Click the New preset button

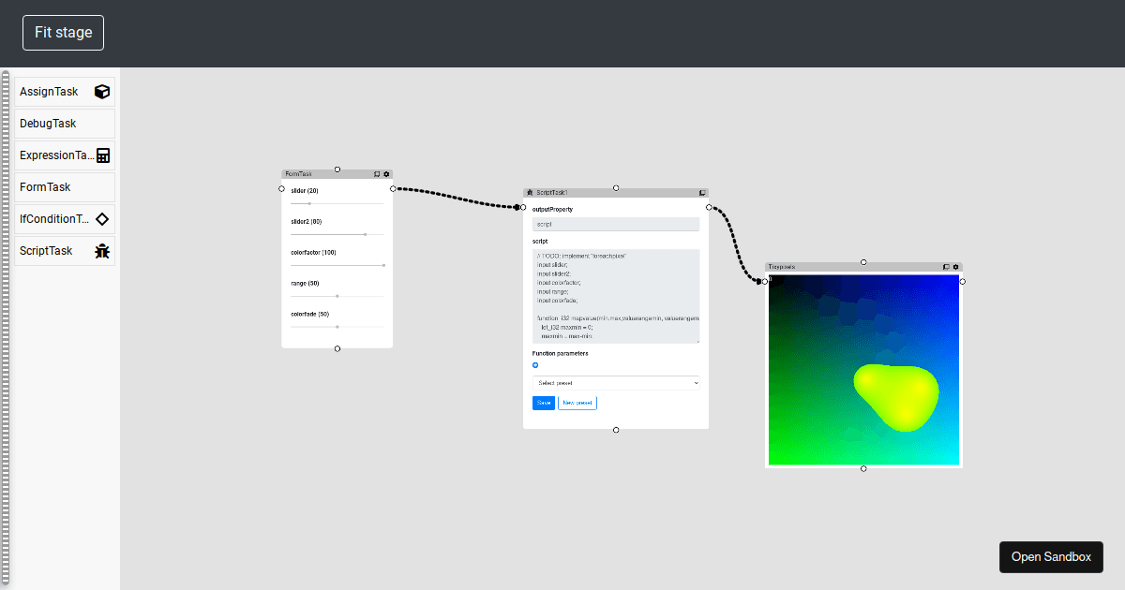tap(577, 403)
